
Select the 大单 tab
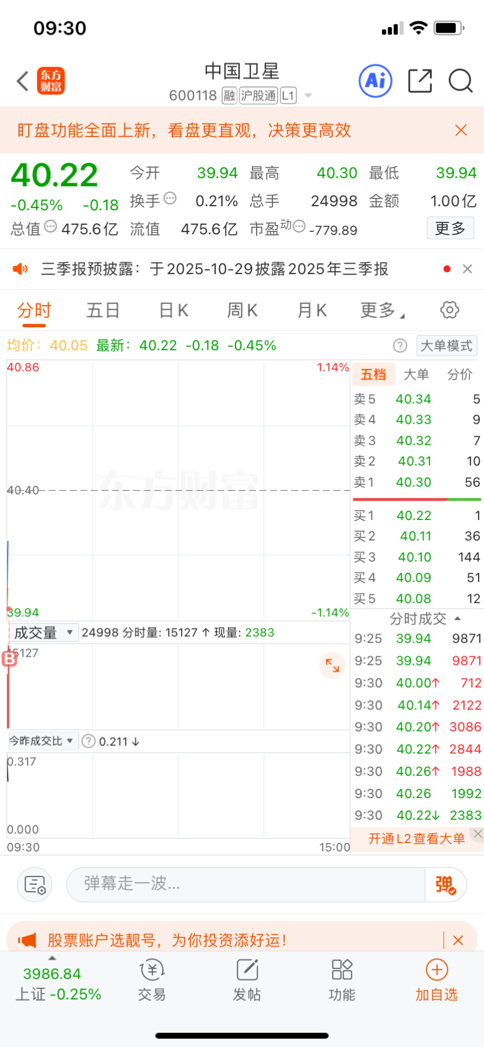[x=416, y=375]
